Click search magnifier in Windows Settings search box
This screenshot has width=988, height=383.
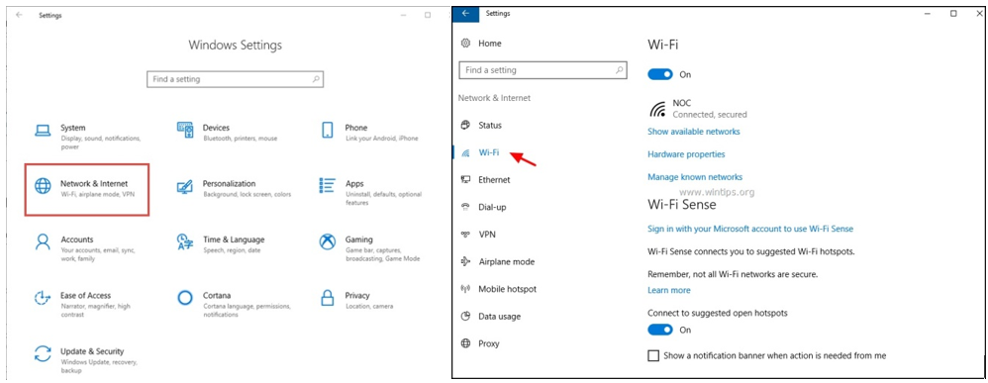316,79
